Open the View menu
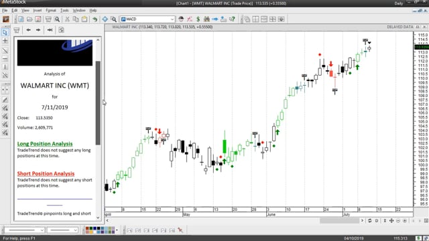Image resolution: width=429 pixels, height=241 pixels. tap(25, 11)
